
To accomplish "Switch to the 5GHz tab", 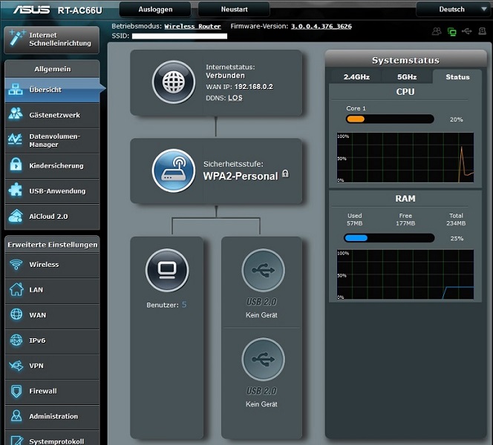I will click(407, 76).
